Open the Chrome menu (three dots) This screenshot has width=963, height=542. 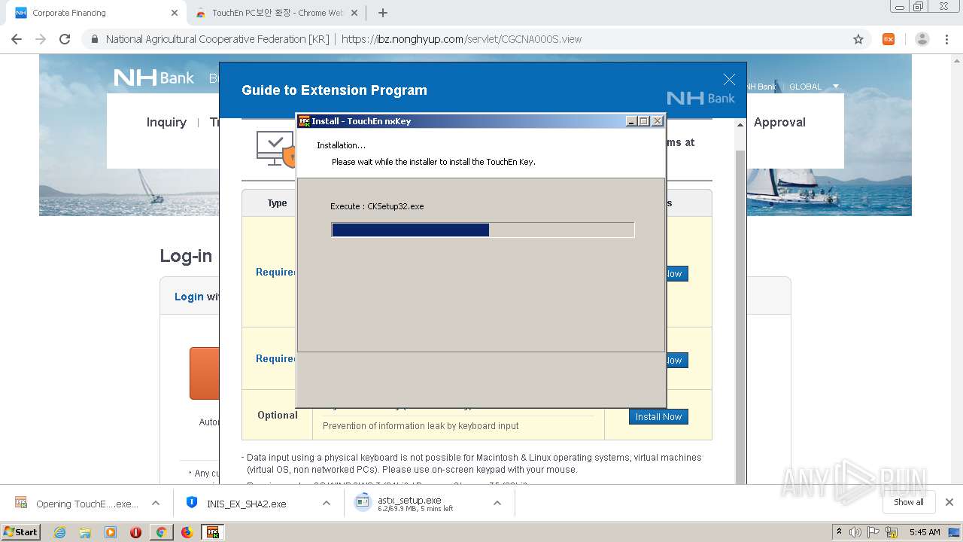click(x=946, y=39)
